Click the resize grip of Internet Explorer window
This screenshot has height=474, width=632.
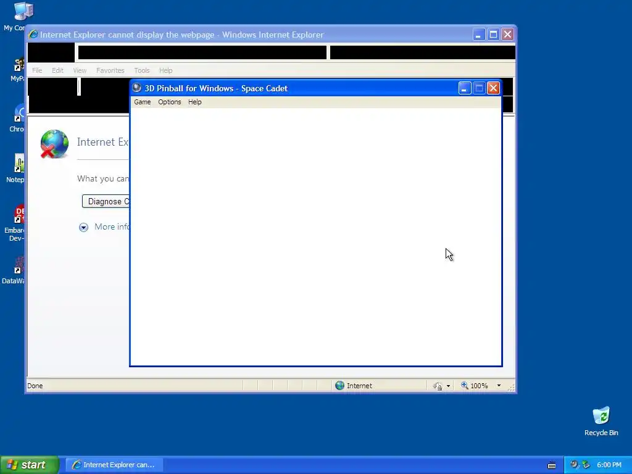pyautogui.click(x=512, y=388)
